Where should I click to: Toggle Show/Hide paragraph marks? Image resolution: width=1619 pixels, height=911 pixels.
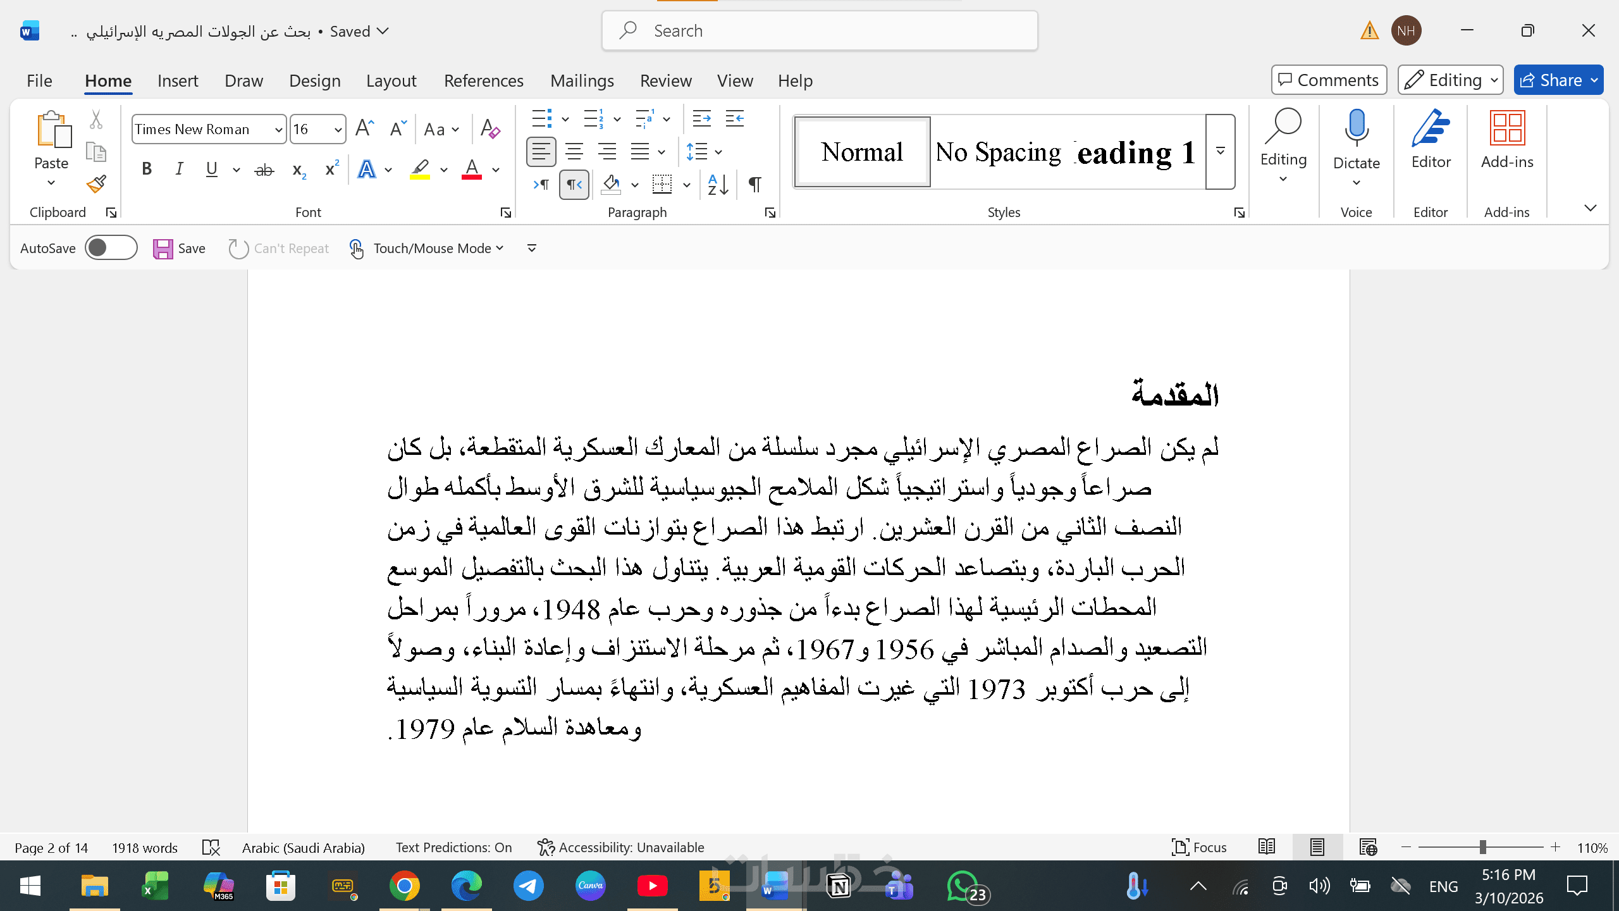[x=754, y=185]
